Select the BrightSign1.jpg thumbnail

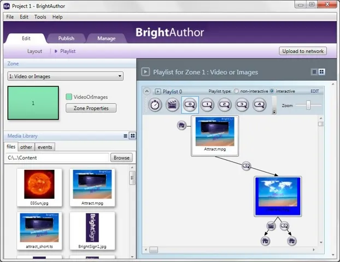pos(92,231)
